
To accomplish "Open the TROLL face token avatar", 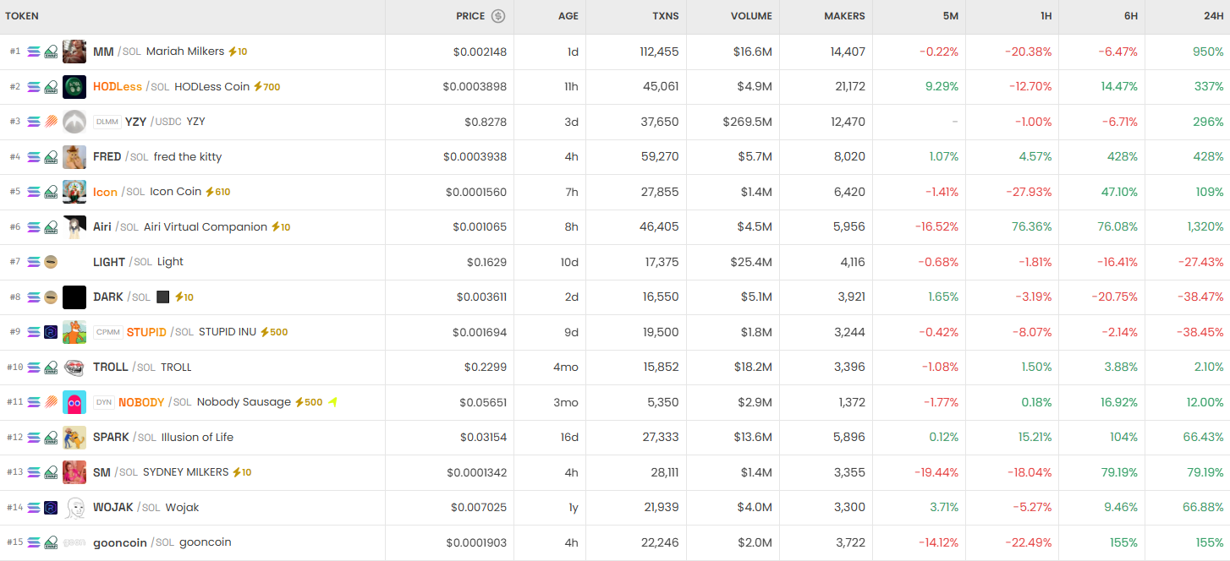I will tap(74, 368).
